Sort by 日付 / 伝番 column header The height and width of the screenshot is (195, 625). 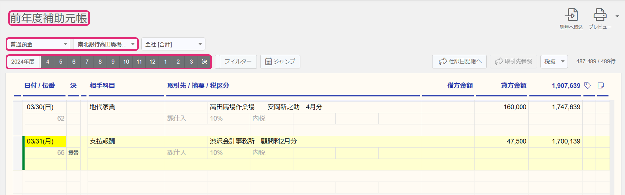coord(39,86)
